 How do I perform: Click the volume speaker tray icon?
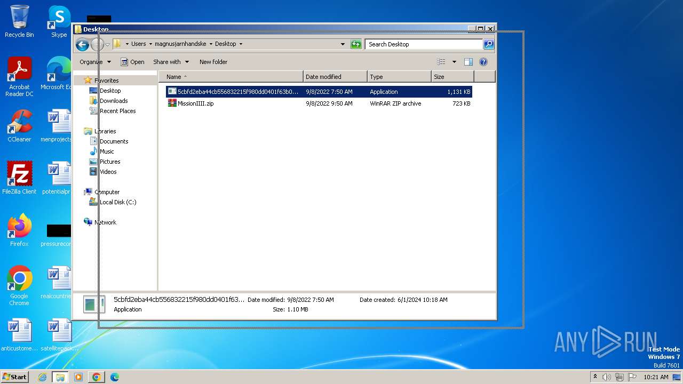pyautogui.click(x=606, y=377)
